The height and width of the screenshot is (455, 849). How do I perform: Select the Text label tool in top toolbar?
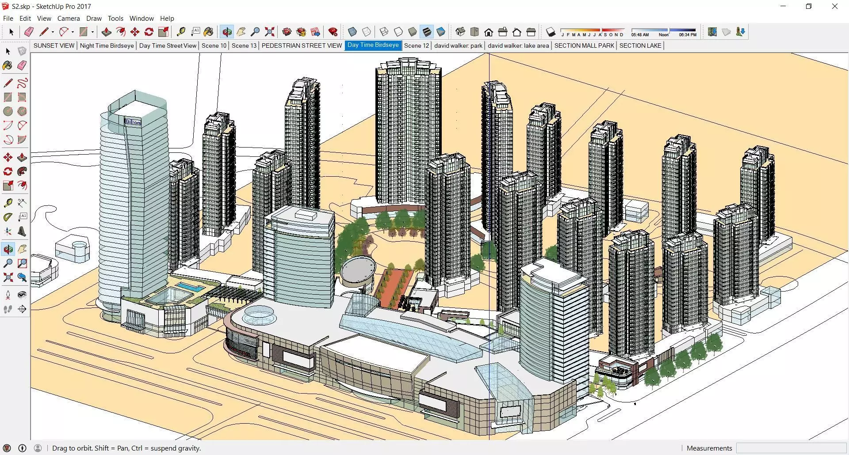(x=195, y=32)
